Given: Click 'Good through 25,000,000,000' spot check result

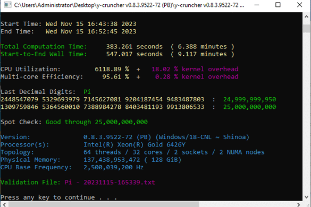Looking at the screenshot, I should pos(97,122).
